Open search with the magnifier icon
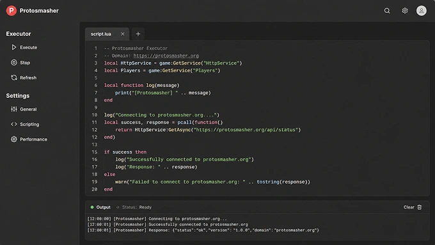Screen dimensions: 435x245 click(x=387, y=10)
